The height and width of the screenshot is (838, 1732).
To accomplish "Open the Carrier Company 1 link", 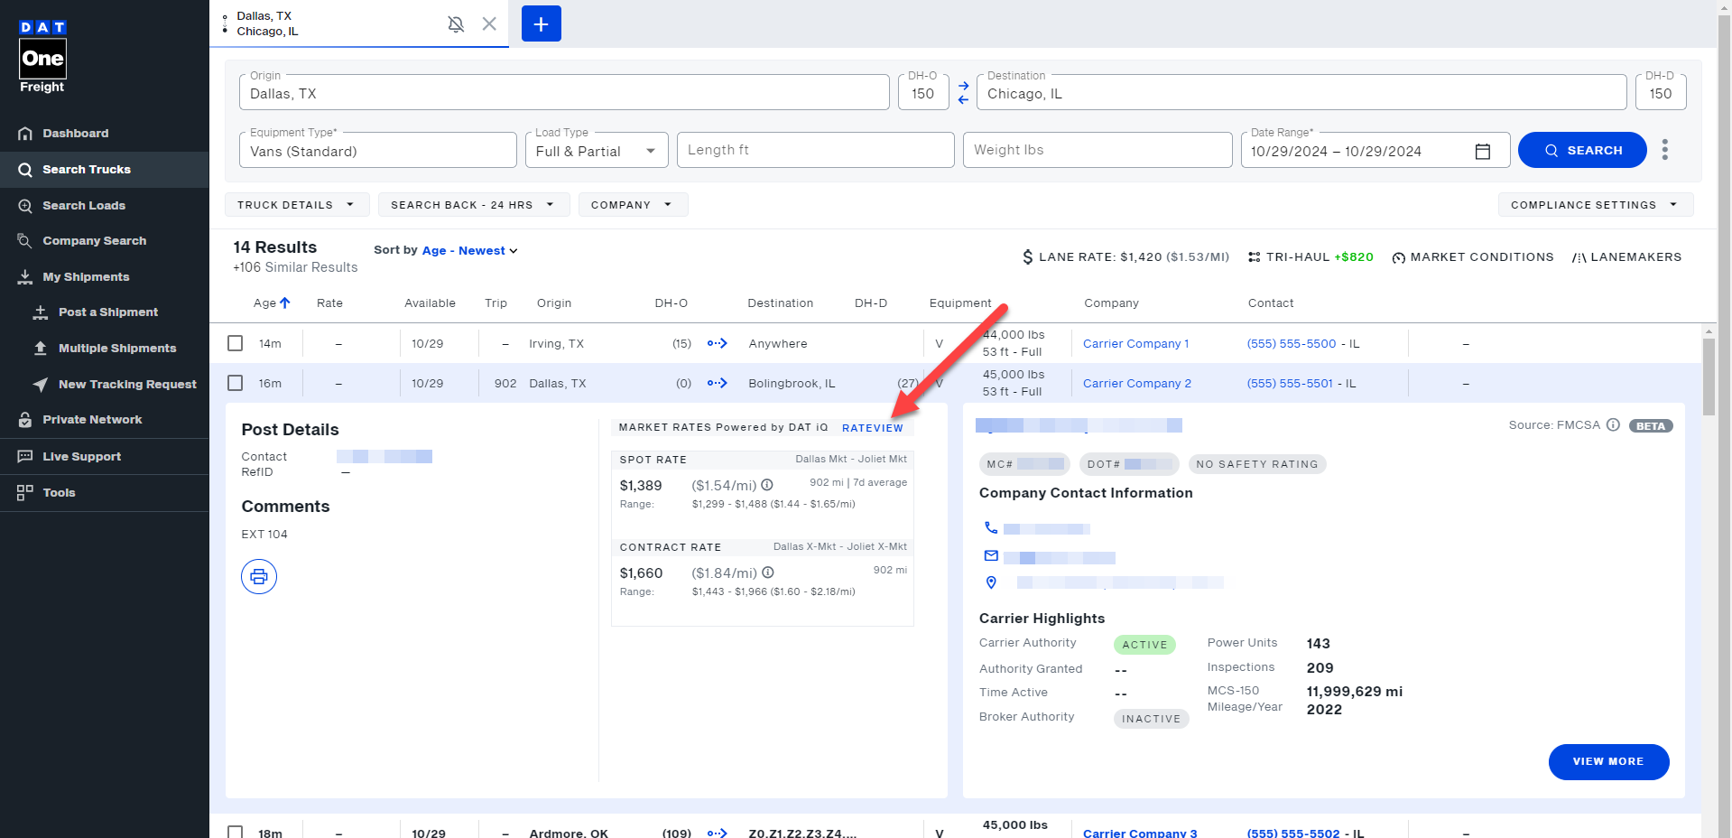I will pos(1135,344).
